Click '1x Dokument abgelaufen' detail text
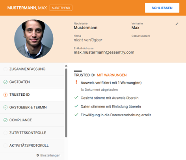186x160 pixels. point(99,90)
